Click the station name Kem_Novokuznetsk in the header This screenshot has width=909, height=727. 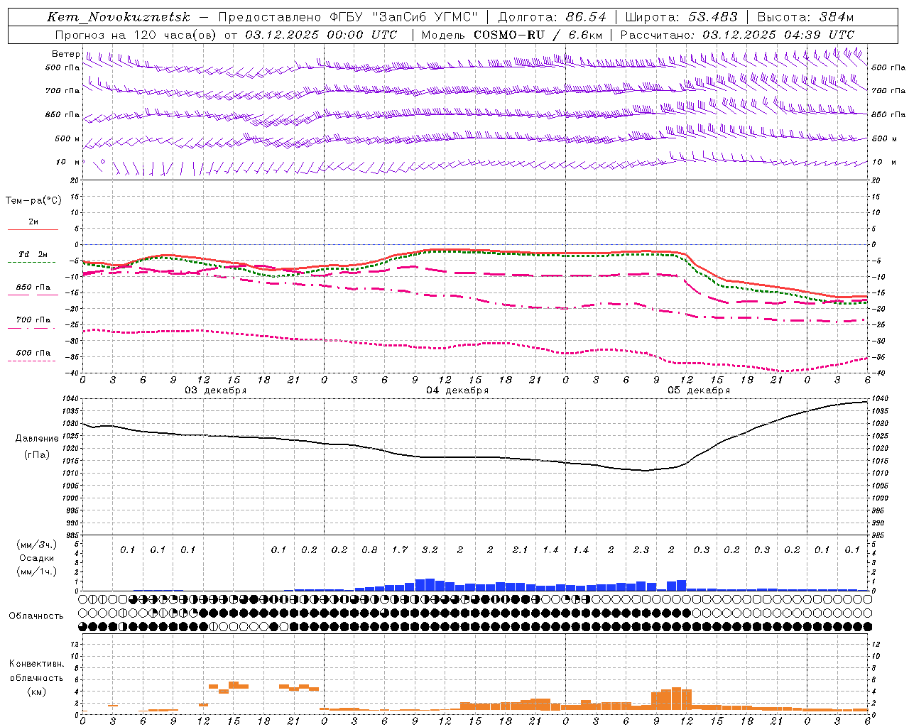119,17
